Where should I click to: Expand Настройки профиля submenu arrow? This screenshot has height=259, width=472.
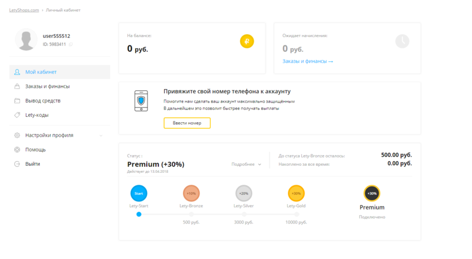click(101, 136)
